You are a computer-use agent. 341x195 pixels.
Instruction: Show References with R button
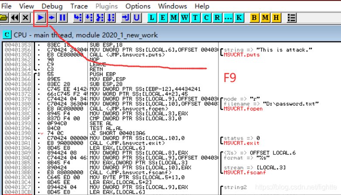(x=217, y=17)
